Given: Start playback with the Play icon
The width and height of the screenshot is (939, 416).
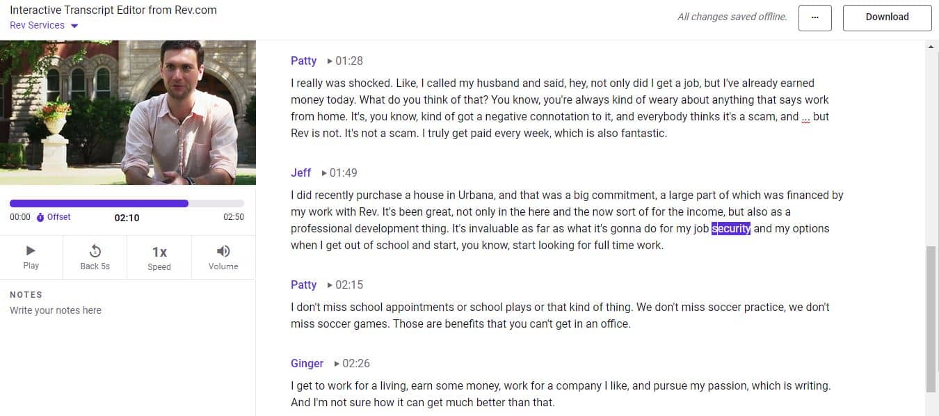Looking at the screenshot, I should (31, 251).
